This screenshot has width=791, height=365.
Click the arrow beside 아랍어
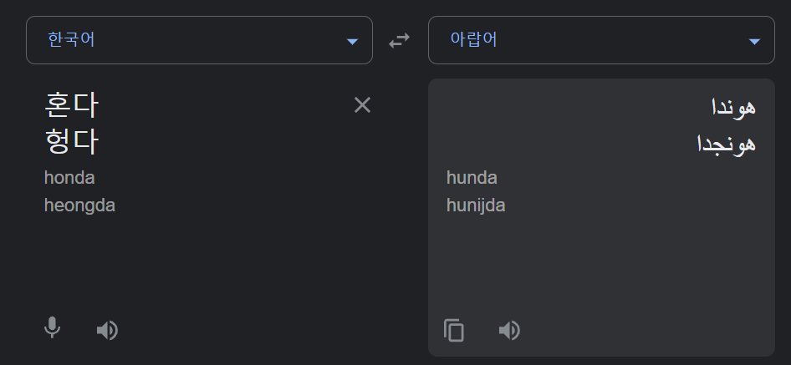coord(755,41)
